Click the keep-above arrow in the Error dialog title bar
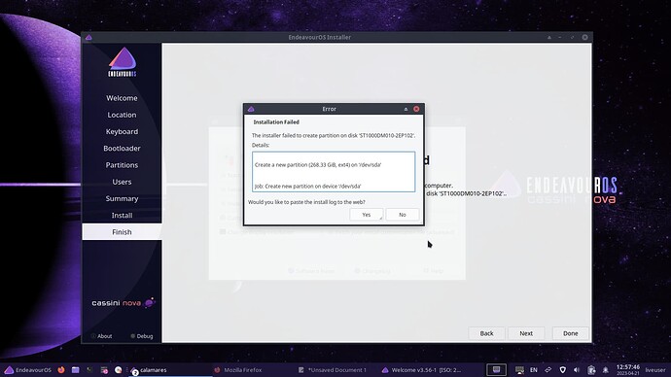 (x=406, y=109)
